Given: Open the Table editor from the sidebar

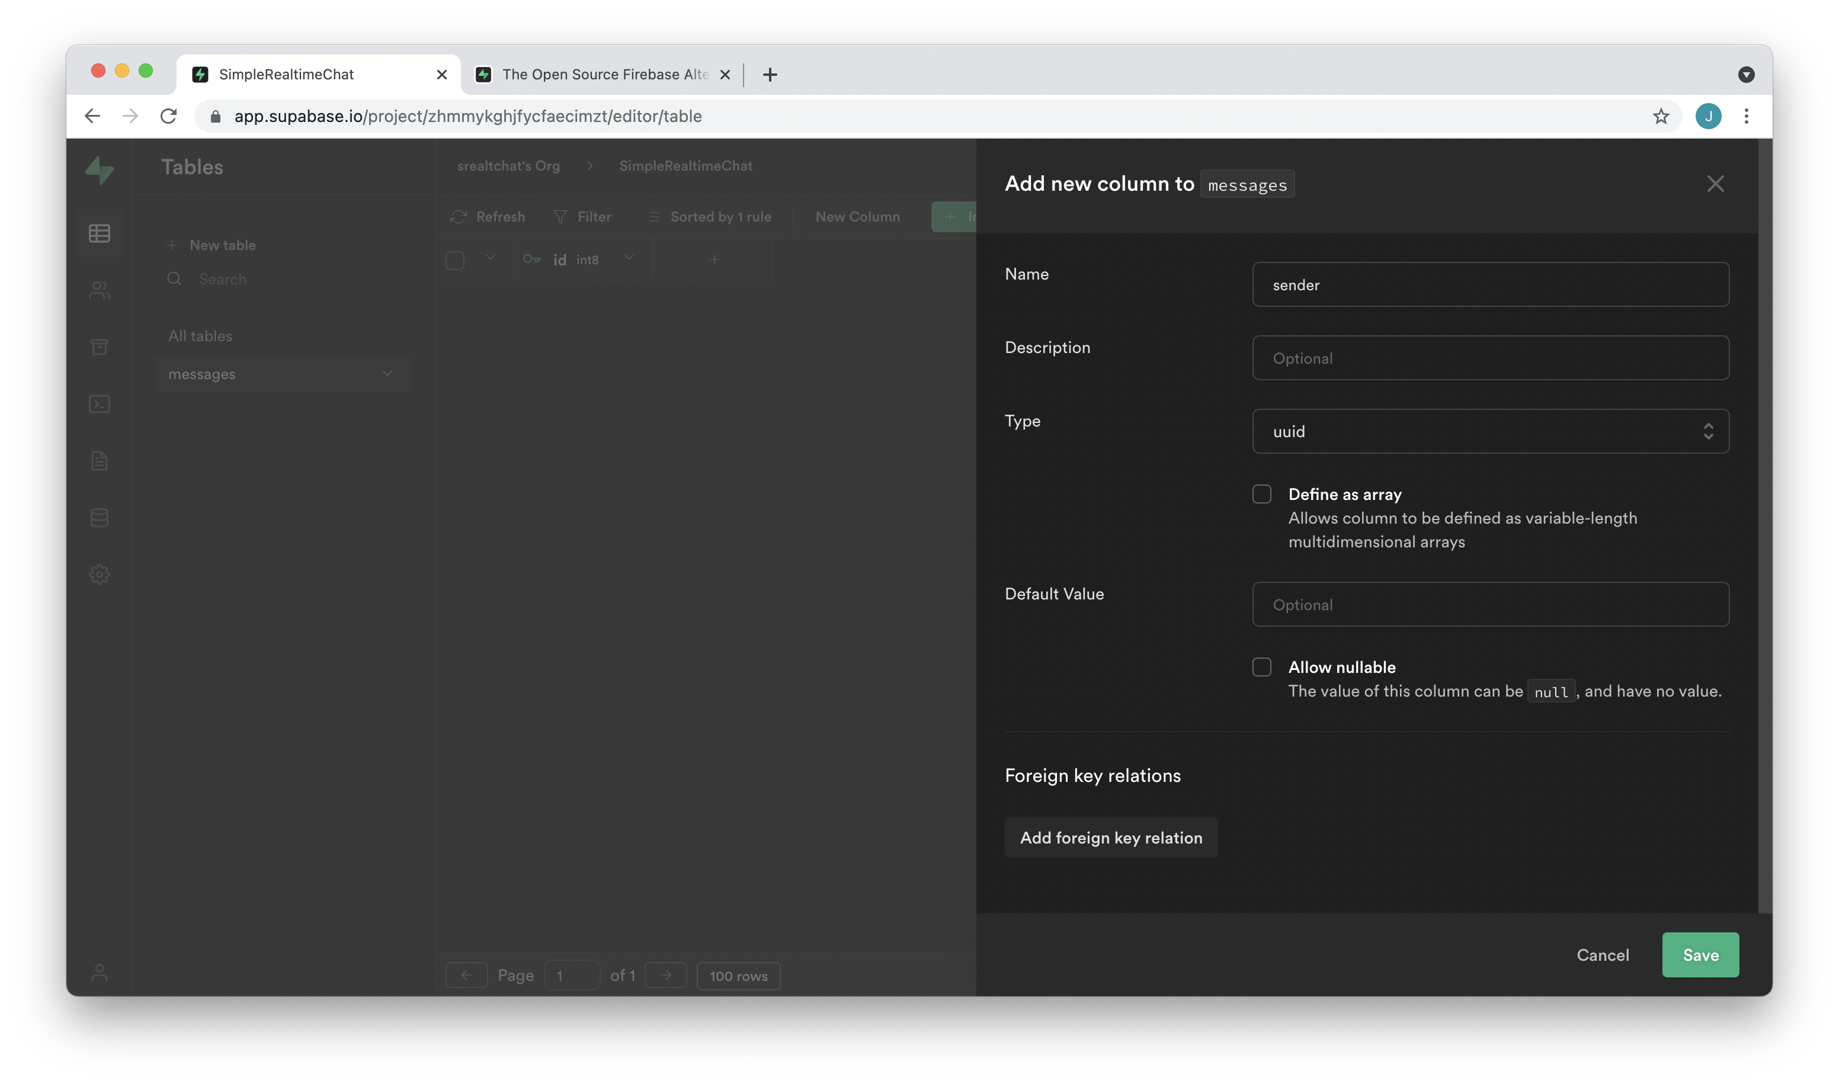Looking at the screenshot, I should point(100,232).
